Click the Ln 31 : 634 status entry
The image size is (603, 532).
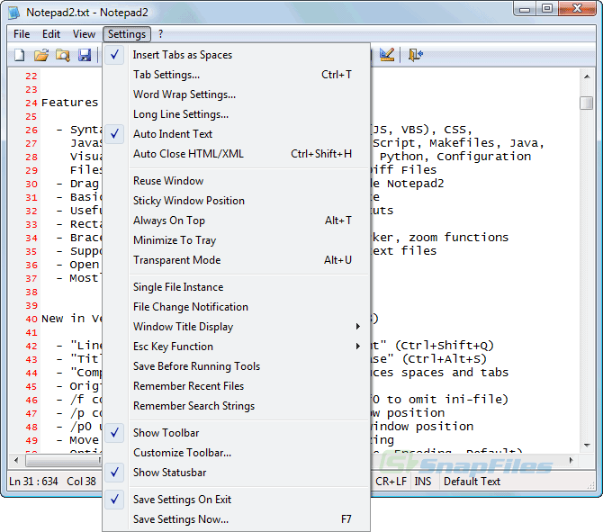click(x=33, y=482)
